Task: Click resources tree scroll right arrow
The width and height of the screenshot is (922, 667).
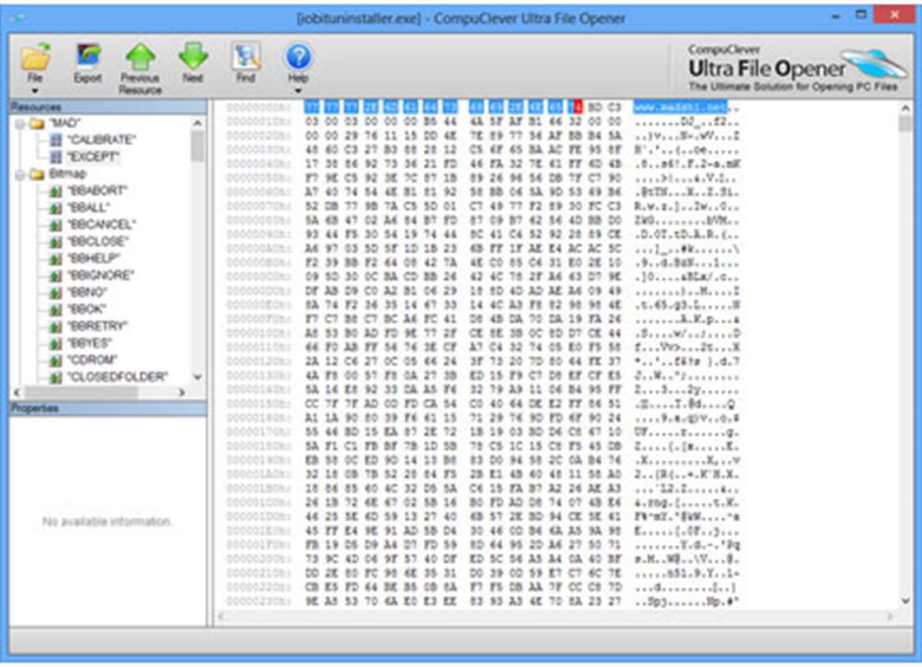Action: click(x=182, y=392)
